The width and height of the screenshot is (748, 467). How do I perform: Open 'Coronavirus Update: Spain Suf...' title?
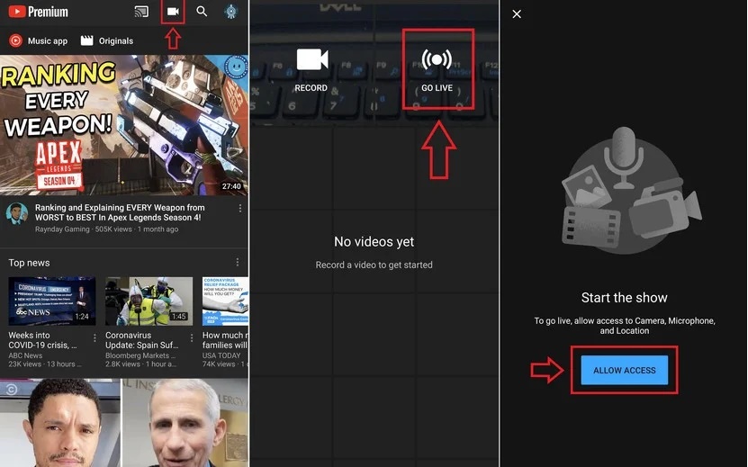tap(142, 340)
